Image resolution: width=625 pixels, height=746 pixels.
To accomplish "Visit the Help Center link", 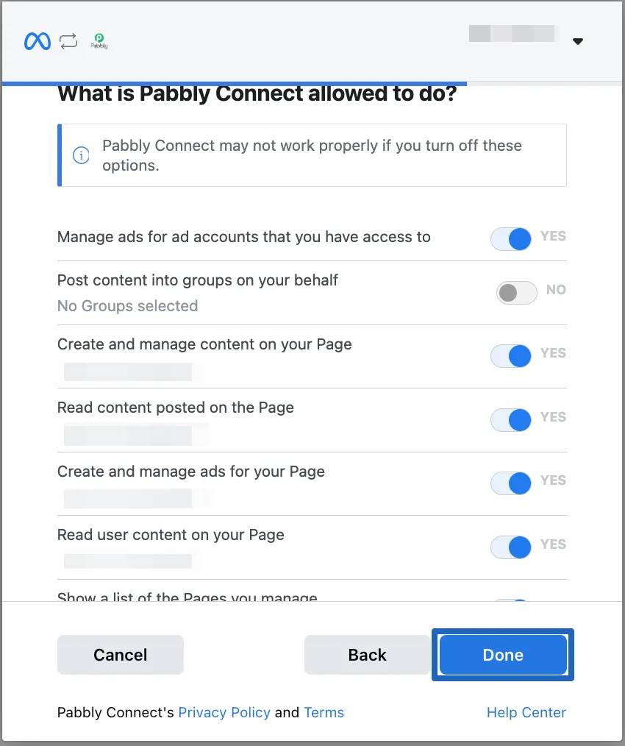I will [x=526, y=712].
